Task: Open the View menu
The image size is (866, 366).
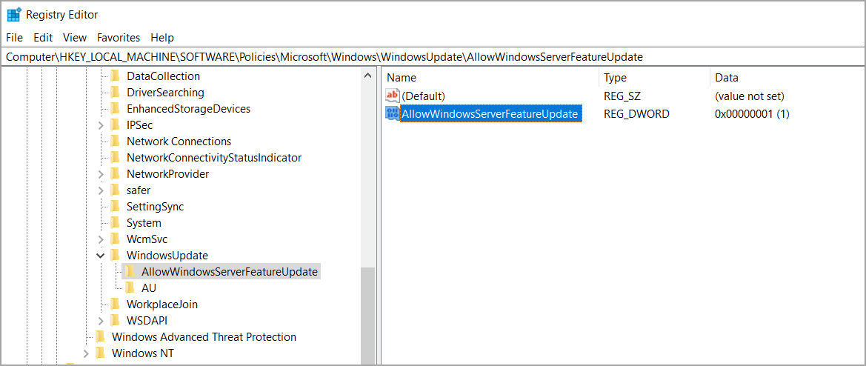Action: tap(75, 38)
